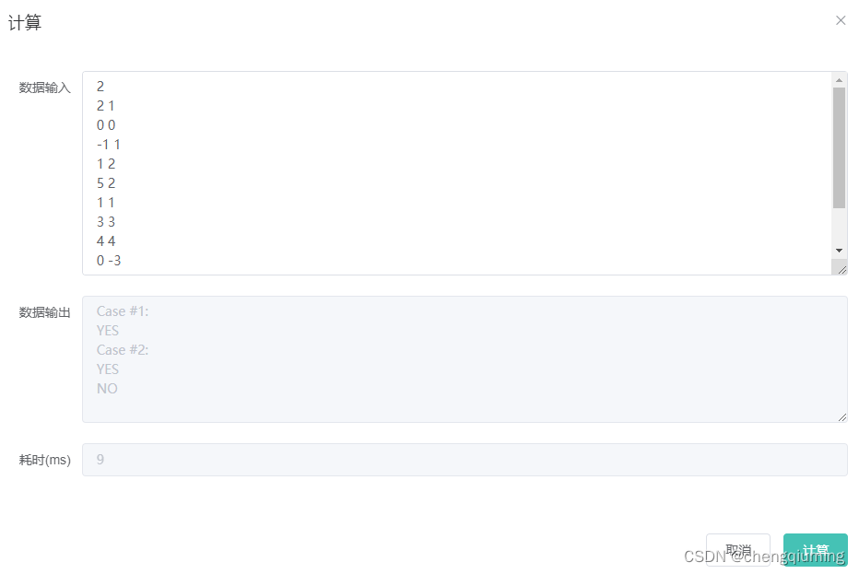This screenshot has width=859, height=574.
Task: Click the 耗时(ms) label
Action: 45,460
